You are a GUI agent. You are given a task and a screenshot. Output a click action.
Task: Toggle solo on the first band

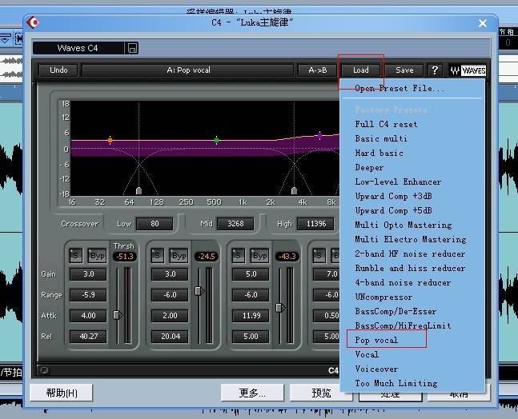coord(75,255)
